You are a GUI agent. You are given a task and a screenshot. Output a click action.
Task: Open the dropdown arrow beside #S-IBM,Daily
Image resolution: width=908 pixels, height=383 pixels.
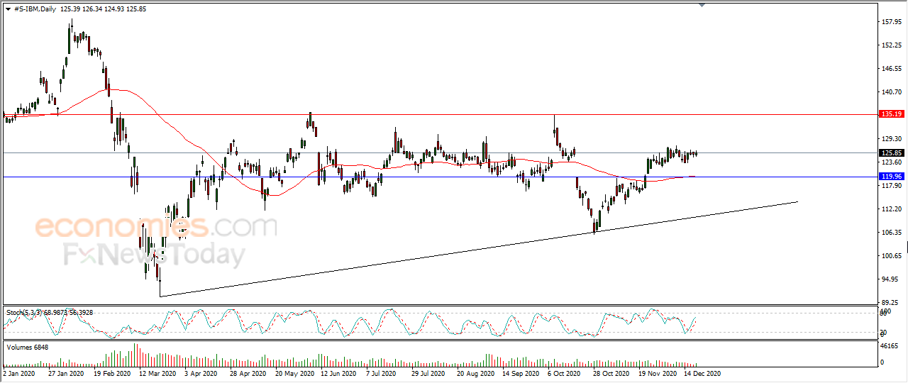tap(8, 9)
